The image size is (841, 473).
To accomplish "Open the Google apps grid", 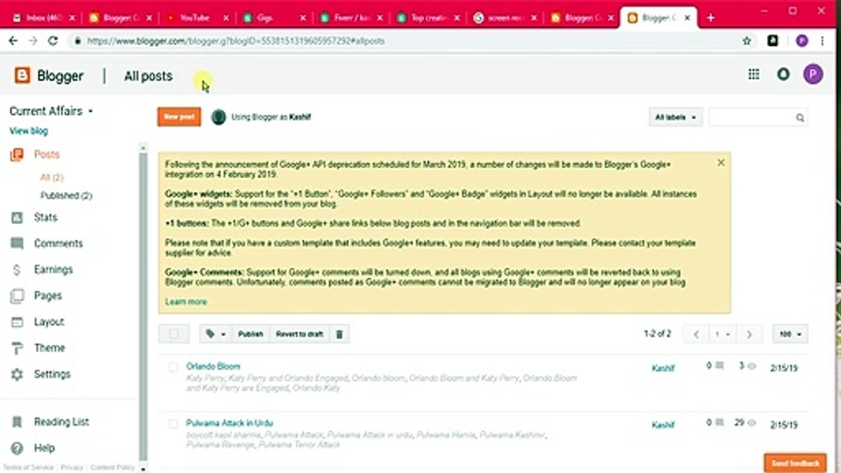I will 754,74.
